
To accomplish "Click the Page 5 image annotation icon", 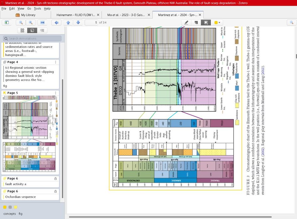I will point(5,93).
